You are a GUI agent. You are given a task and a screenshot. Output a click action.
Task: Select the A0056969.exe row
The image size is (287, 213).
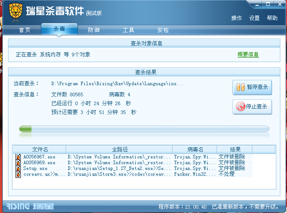pos(133,163)
